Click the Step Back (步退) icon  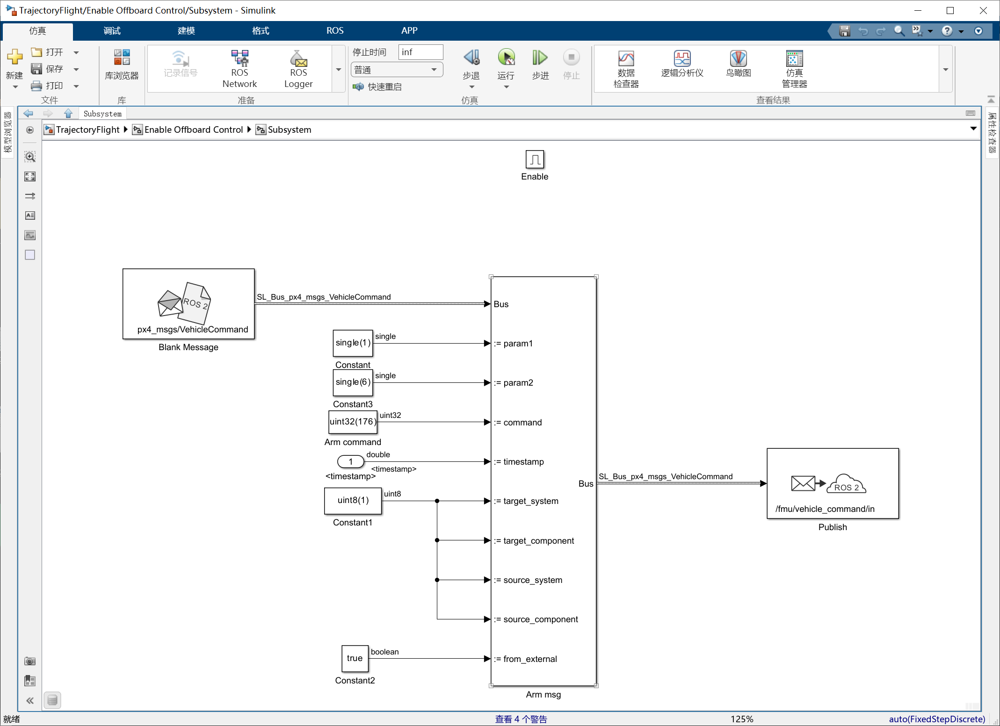tap(471, 58)
